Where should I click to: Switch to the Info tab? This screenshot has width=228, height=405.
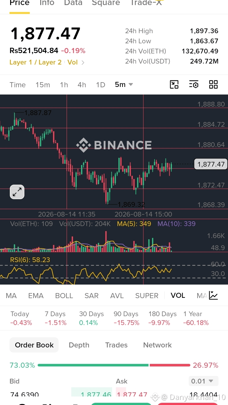pos(47,3)
